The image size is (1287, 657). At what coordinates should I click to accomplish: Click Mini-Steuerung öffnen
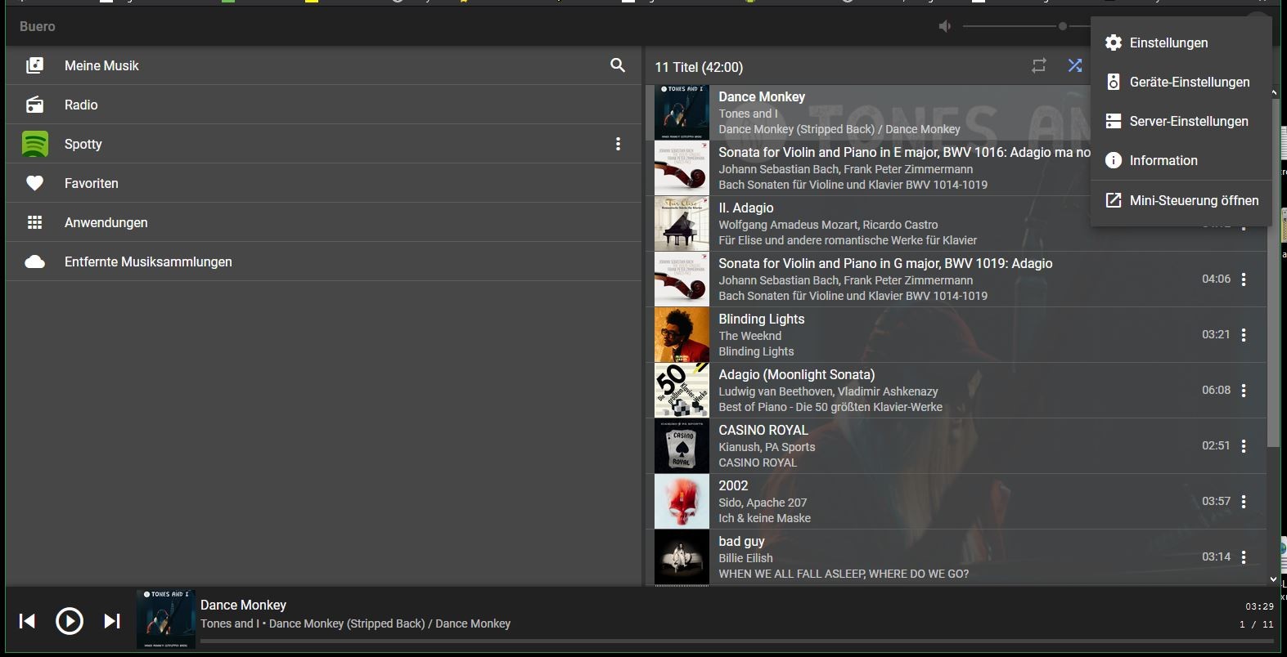(x=1193, y=200)
